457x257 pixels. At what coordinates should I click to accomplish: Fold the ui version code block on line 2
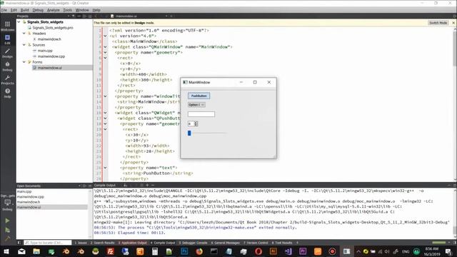click(105, 36)
